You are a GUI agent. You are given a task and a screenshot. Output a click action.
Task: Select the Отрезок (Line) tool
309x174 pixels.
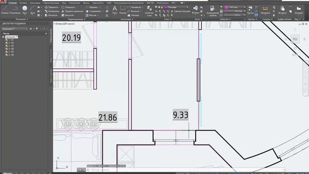tap(4, 10)
